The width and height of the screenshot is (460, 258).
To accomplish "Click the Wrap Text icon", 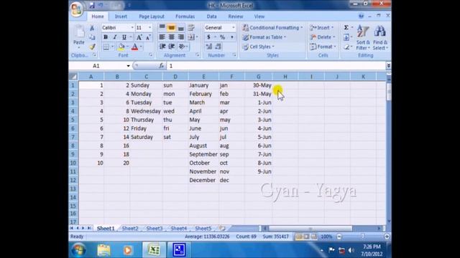I will [x=191, y=27].
